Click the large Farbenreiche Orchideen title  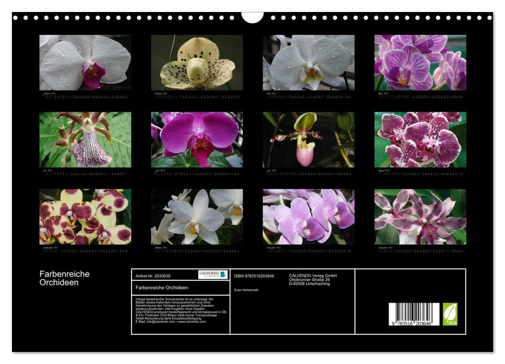[x=64, y=278]
